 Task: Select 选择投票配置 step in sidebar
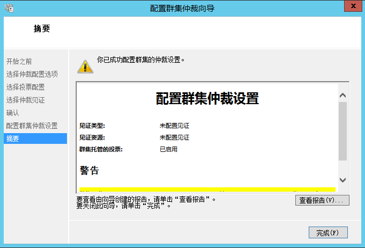point(25,87)
